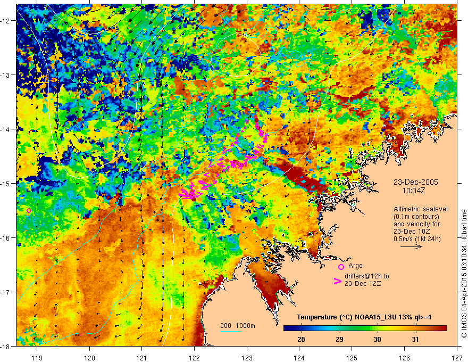Click the "Altimetric sealevel" text
Screen dimensions: 468x362
[421, 209]
